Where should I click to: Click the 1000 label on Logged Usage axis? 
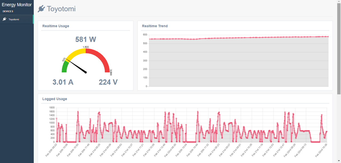click(x=52, y=123)
